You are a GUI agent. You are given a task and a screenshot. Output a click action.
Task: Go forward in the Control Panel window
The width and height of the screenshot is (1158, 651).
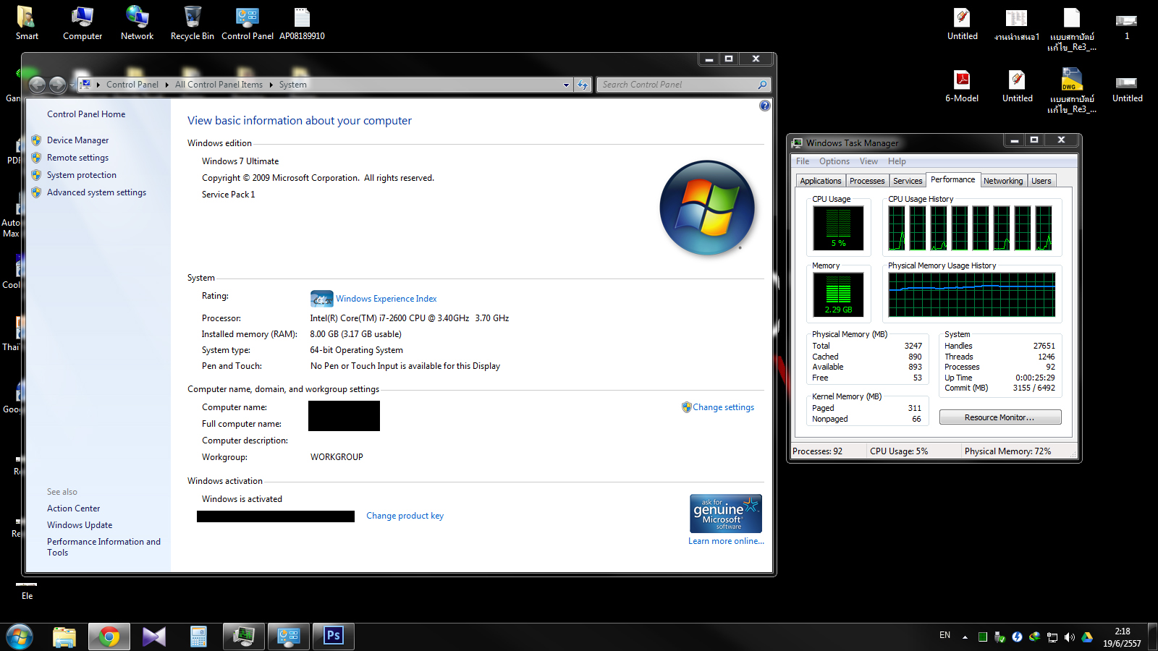click(x=58, y=85)
